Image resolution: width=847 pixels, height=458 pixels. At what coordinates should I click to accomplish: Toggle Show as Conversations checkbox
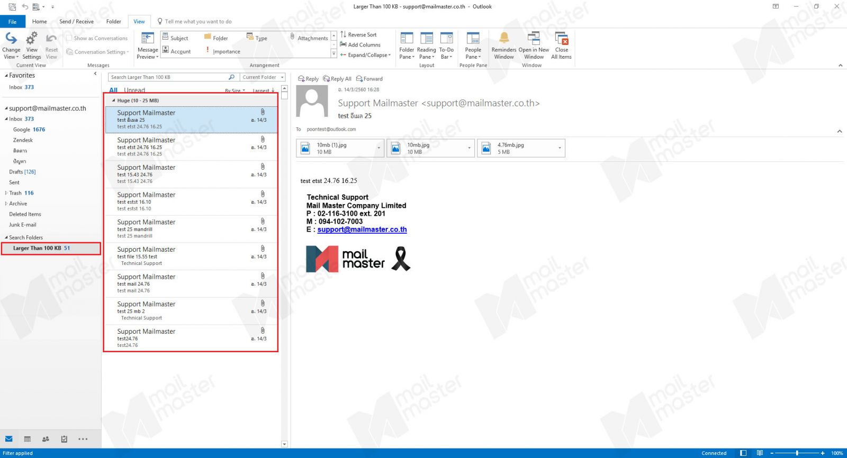69,38
